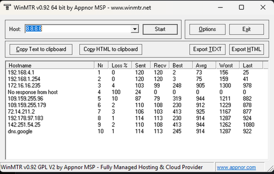Close the WinMTR window
The image size is (274, 174).
263,7
